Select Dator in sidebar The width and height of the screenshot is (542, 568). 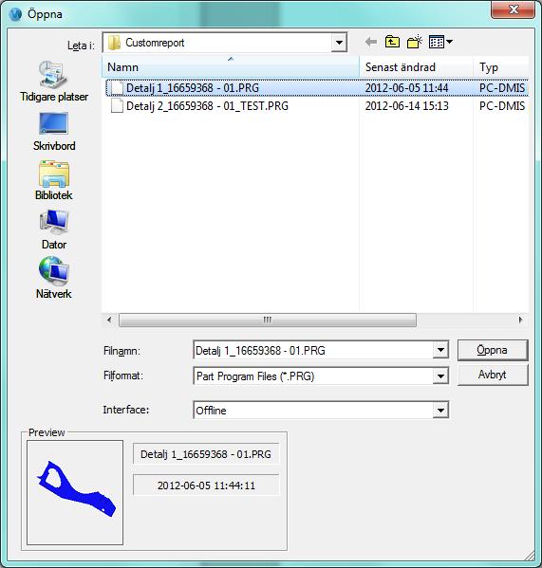click(x=54, y=229)
